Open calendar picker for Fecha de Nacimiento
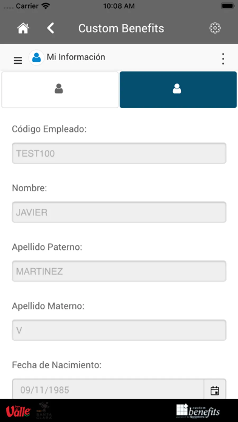The width and height of the screenshot is (238, 422). (x=215, y=390)
